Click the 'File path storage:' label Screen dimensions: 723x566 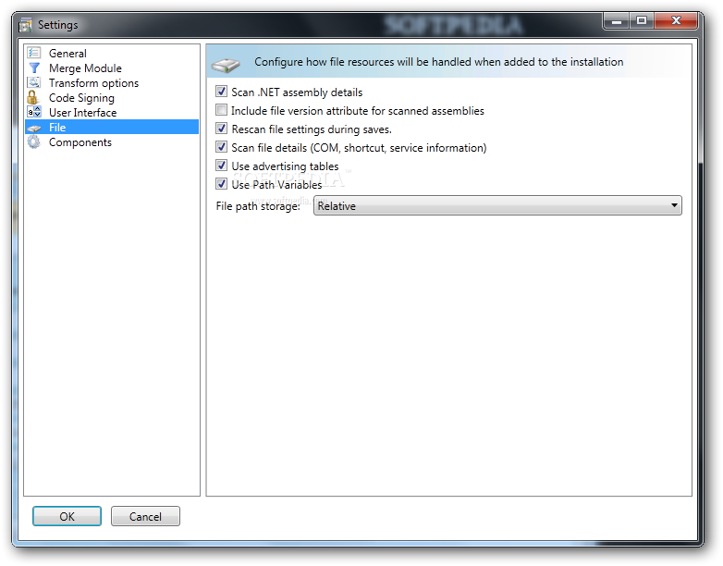(x=258, y=206)
